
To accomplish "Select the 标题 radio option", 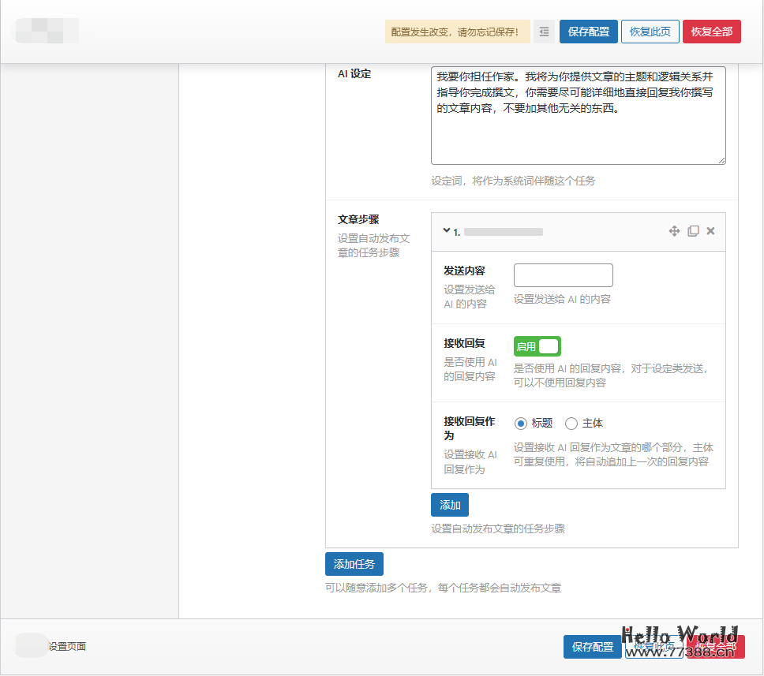I will (522, 423).
